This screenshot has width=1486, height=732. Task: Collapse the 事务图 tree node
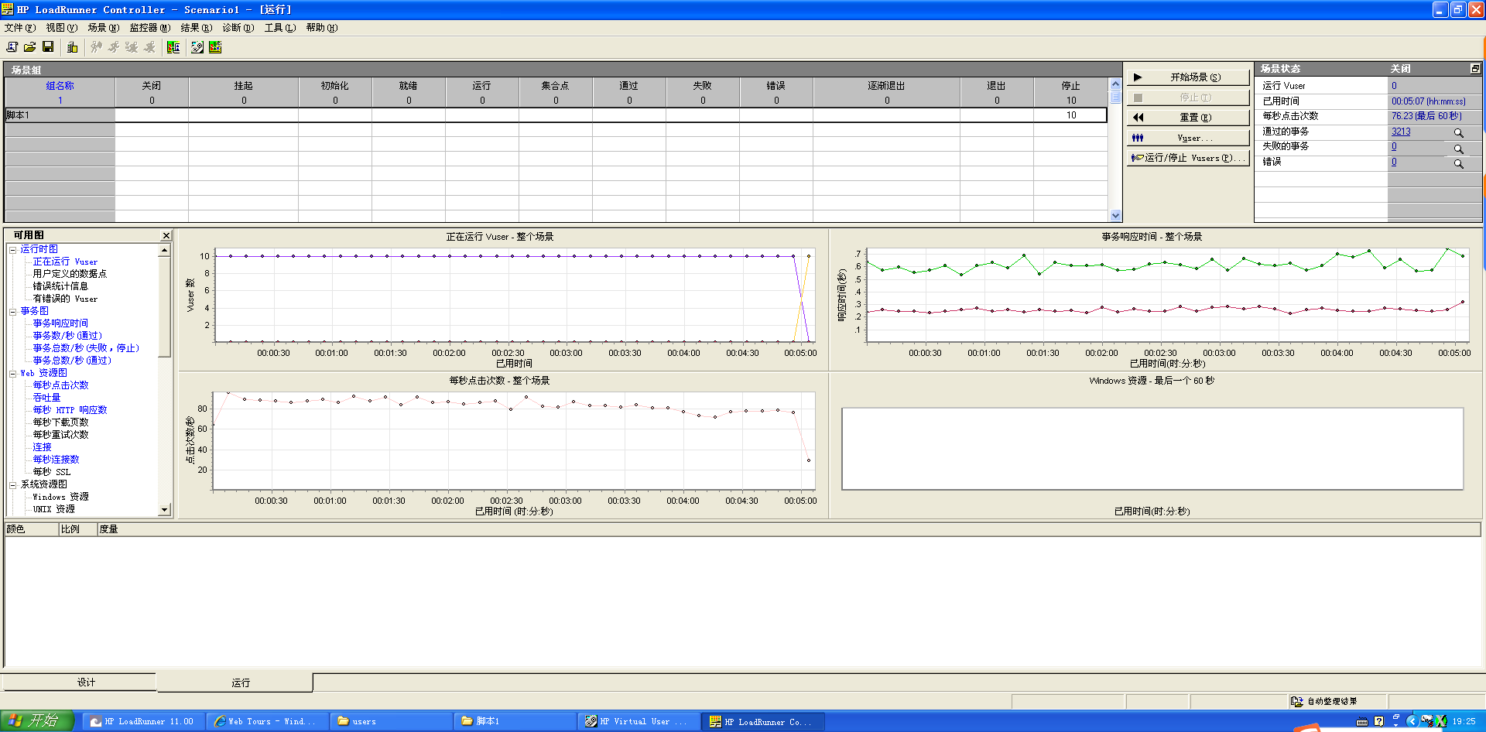[x=13, y=312]
